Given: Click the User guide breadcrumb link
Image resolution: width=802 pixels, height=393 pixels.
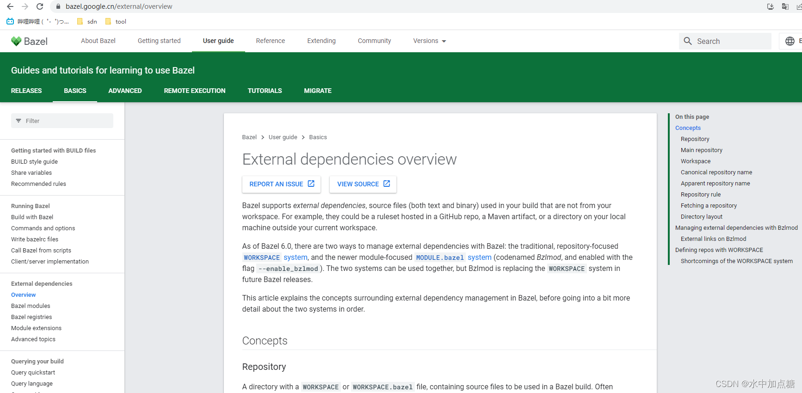Looking at the screenshot, I should click(x=283, y=137).
